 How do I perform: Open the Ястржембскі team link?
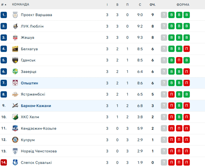[33, 94]
